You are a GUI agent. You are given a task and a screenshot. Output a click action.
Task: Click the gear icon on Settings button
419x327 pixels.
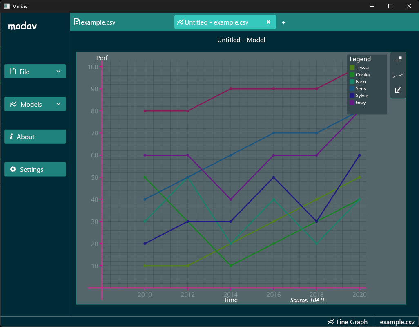(x=13, y=169)
